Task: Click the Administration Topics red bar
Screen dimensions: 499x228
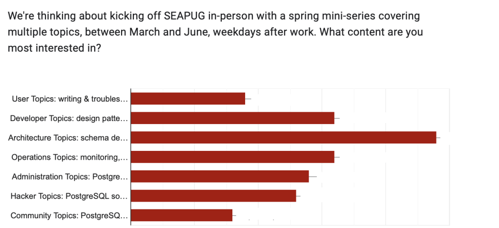Action: click(x=220, y=176)
